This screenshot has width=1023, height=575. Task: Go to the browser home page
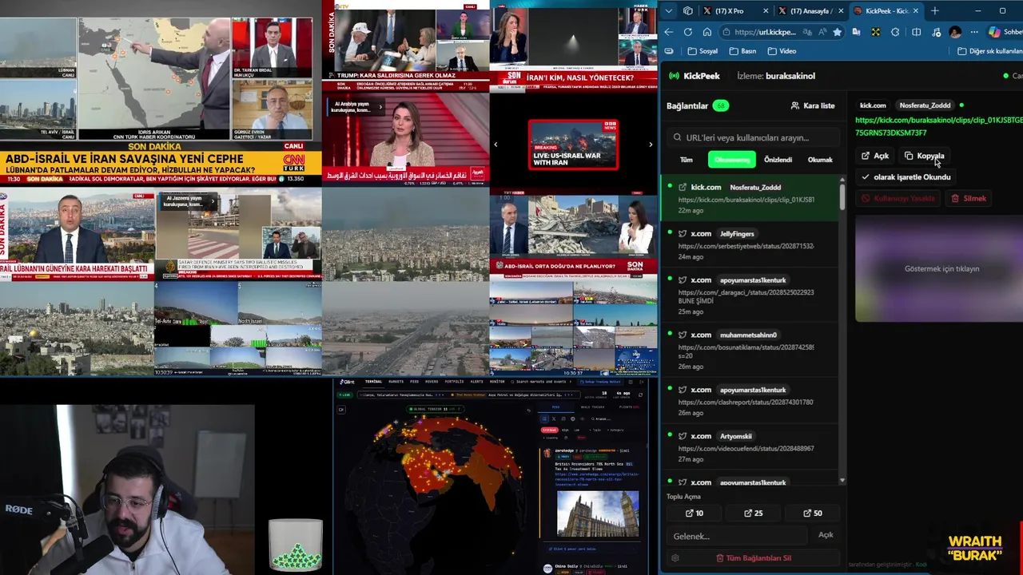(707, 32)
